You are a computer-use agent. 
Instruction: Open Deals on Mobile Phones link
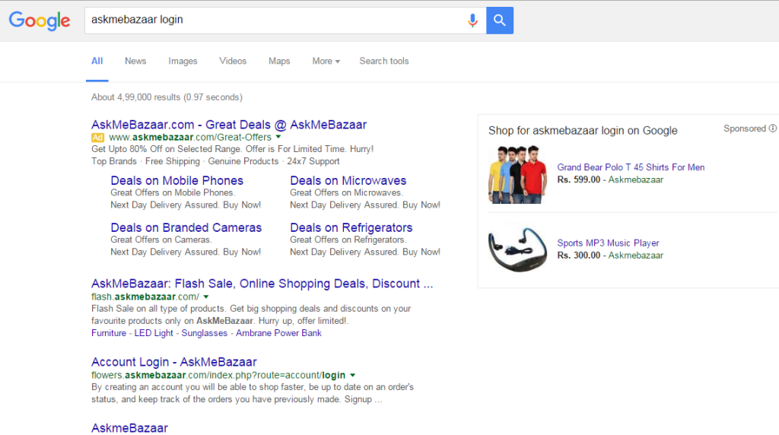176,180
